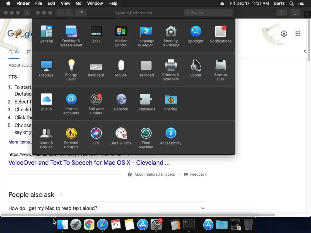Open Mission Control preferences
Image resolution: width=311 pixels, height=233 pixels.
click(x=121, y=36)
